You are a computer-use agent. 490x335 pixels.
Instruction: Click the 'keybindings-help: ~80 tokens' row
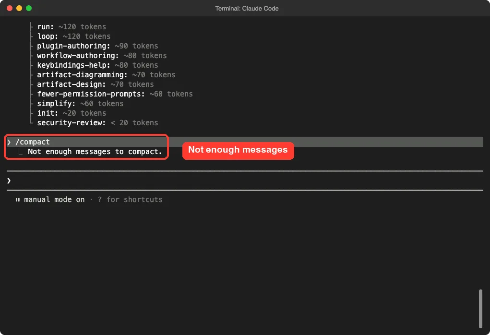click(x=97, y=65)
